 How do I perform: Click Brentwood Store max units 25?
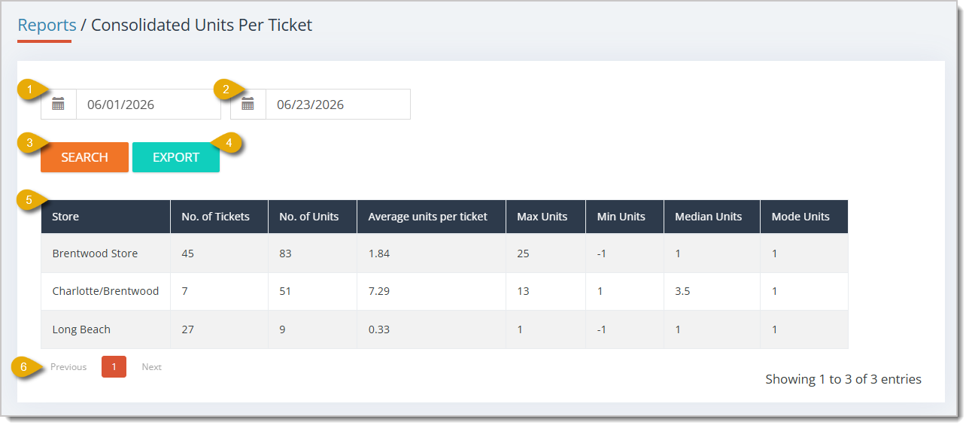tap(523, 253)
